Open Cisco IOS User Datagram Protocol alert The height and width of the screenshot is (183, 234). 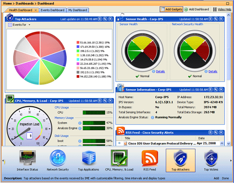[162, 143]
